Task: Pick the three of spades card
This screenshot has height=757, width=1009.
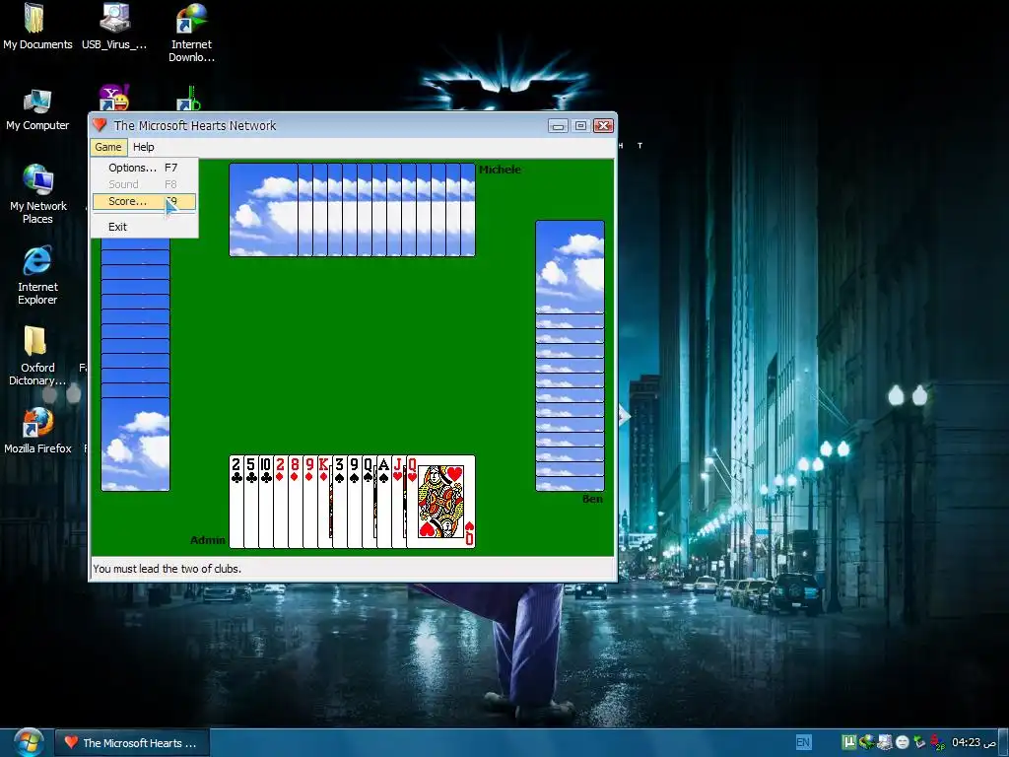Action: 340,502
